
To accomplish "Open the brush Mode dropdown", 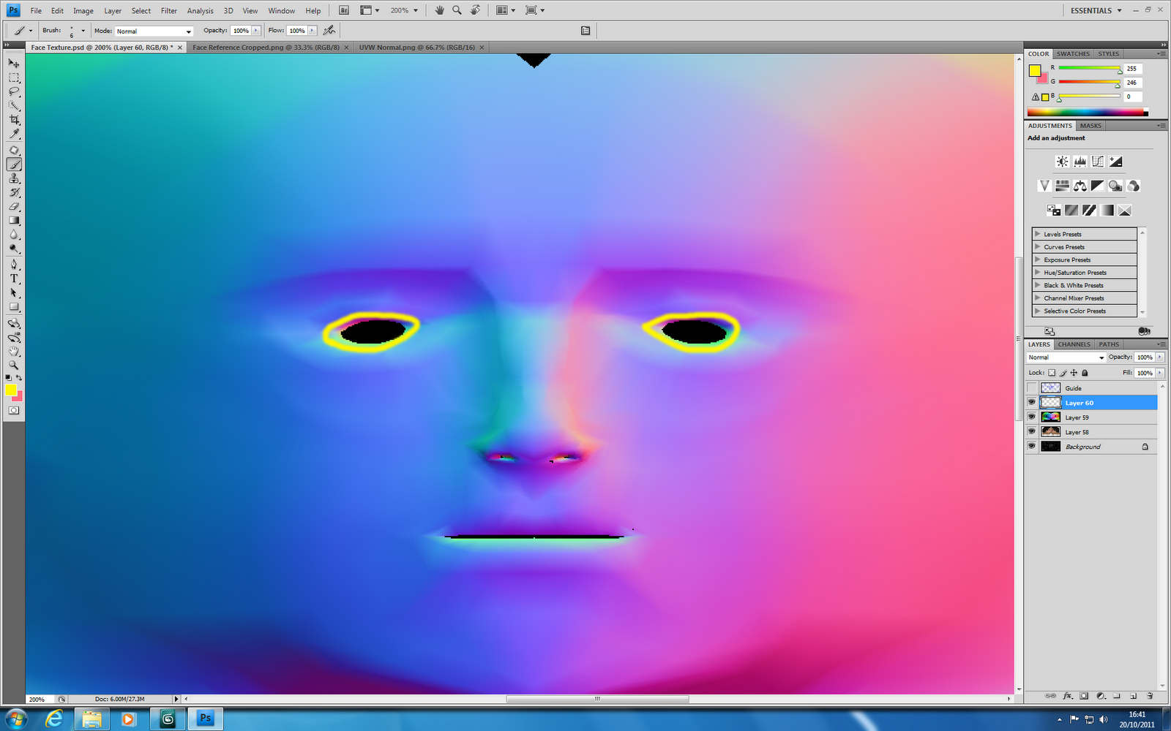I will coord(154,31).
